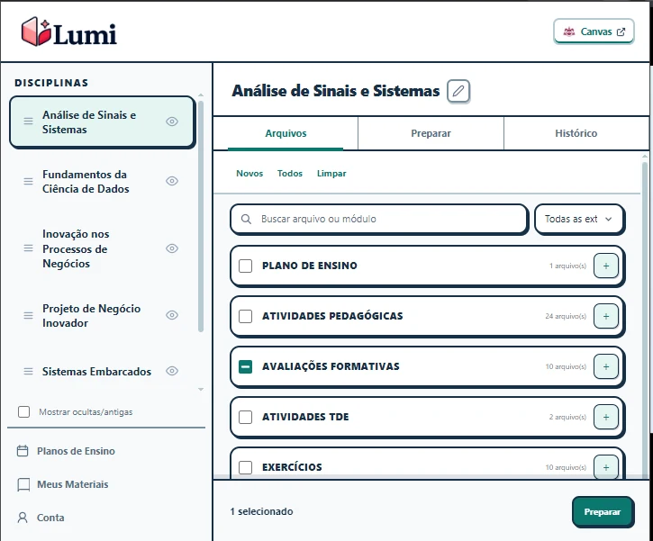
Task: Toggle visibility of Análise de Sinais e Sistemas
Action: pos(172,122)
